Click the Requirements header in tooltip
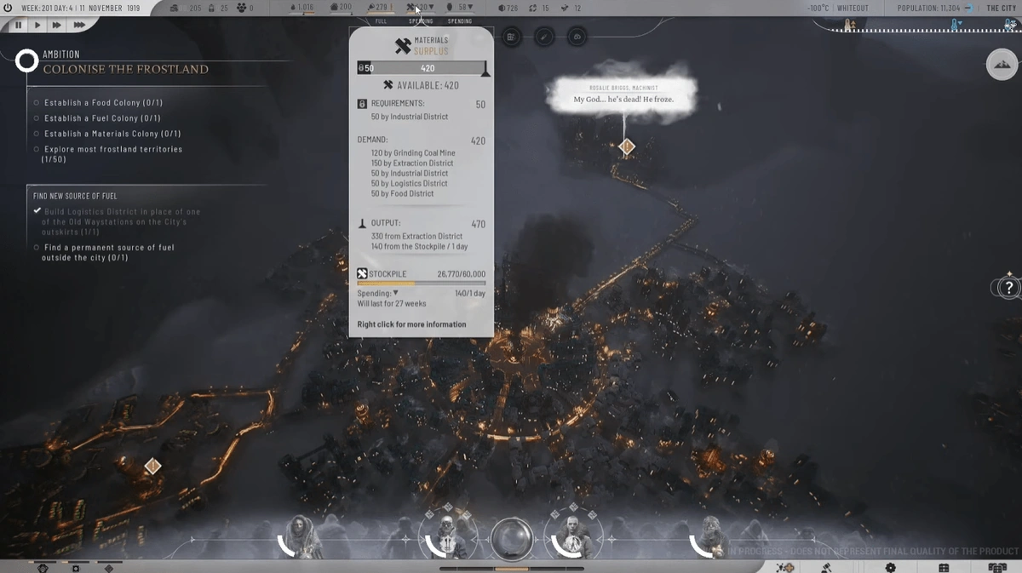 (391, 104)
